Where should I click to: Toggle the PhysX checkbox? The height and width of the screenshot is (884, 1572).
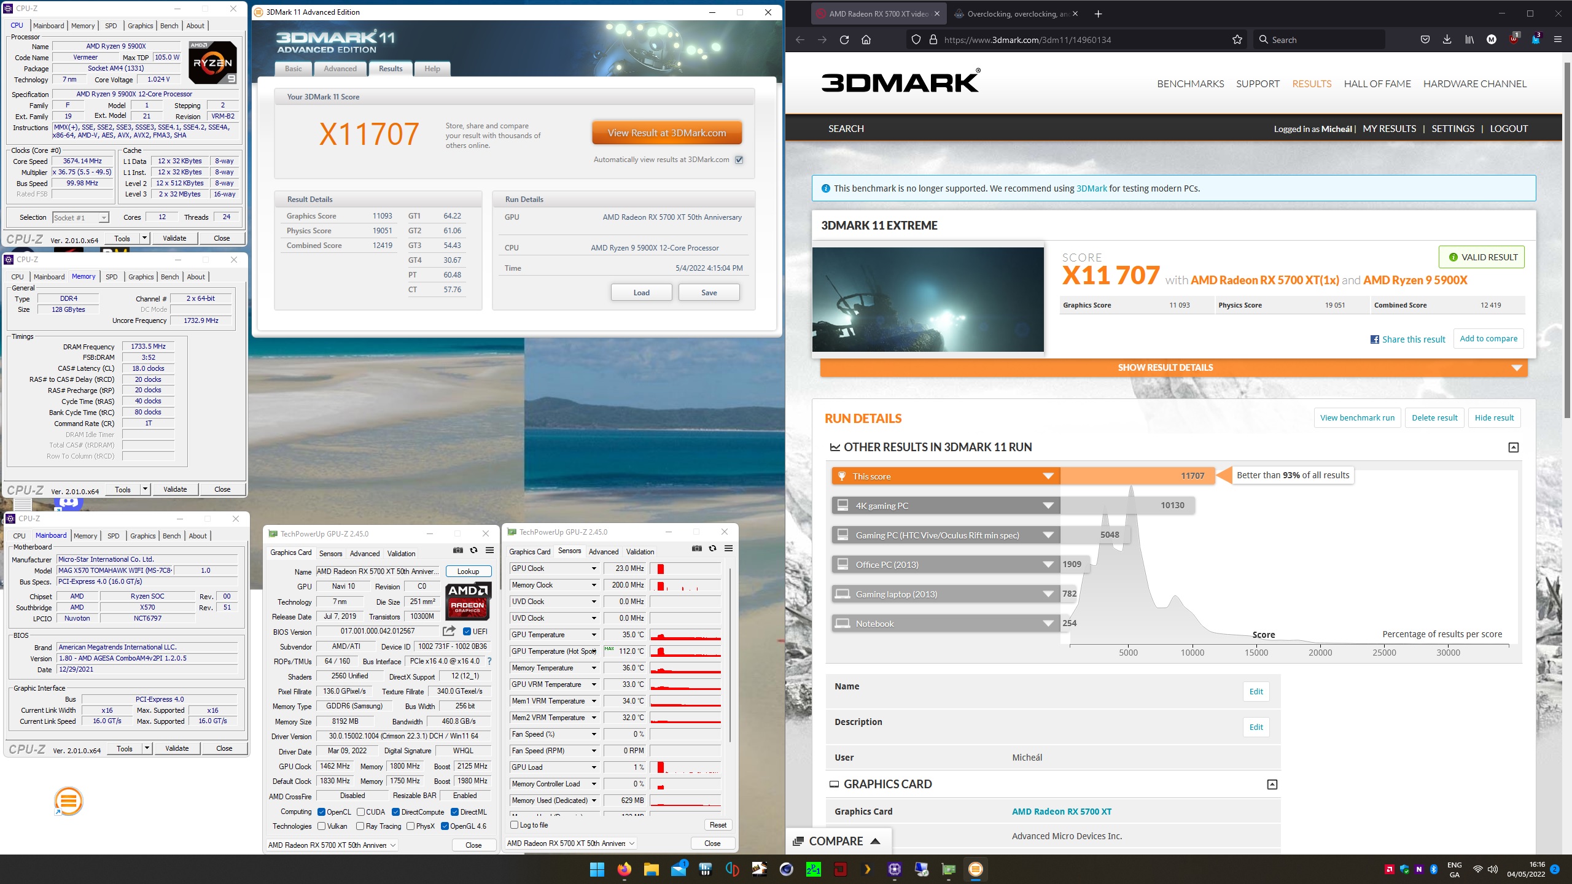tap(410, 826)
